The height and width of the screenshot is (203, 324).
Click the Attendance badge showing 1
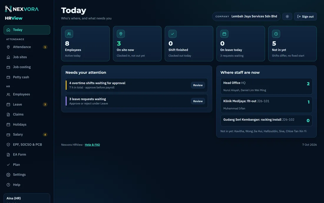coord(45,47)
